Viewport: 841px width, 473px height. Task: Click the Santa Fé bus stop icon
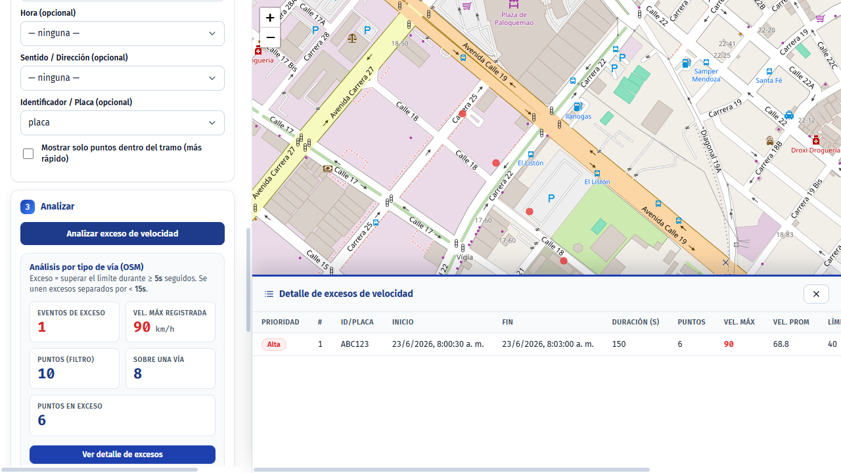pyautogui.click(x=769, y=72)
